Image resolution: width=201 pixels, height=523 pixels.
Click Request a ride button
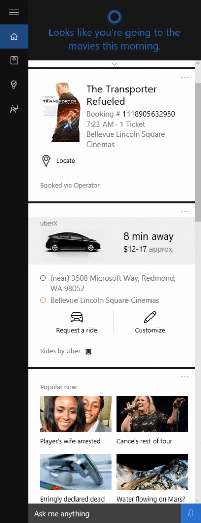pos(77,323)
